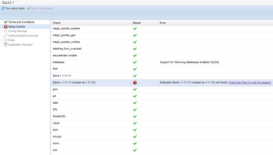This screenshot has height=155, width=273.
Task: Select Terms and Conditions in the tree
Action: [x=21, y=22]
